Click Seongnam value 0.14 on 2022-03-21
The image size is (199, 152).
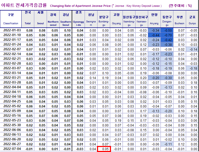(91, 78)
